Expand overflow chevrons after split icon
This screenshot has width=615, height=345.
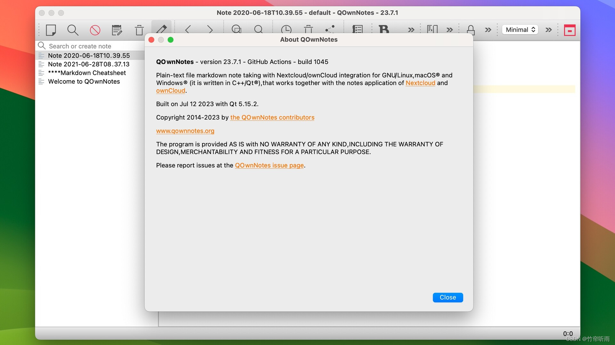pyautogui.click(x=449, y=30)
